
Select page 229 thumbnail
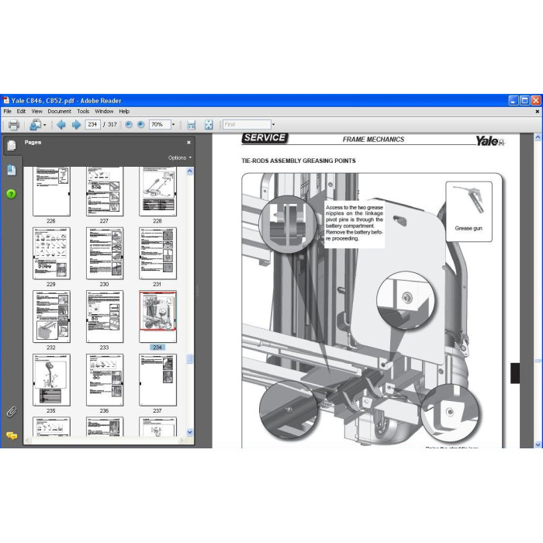tap(51, 253)
